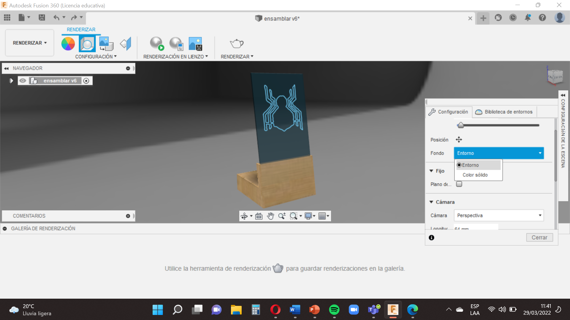Open the Fondo Entorno dropdown
This screenshot has height=320, width=570.
[x=499, y=153]
